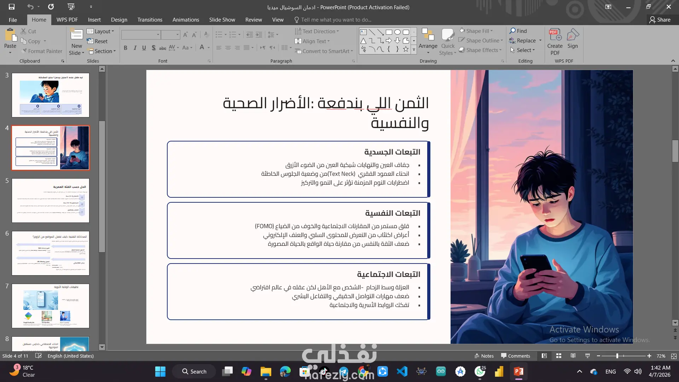Image resolution: width=679 pixels, height=382 pixels.
Task: Adjust the zoom slider handle
Action: (x=617, y=356)
